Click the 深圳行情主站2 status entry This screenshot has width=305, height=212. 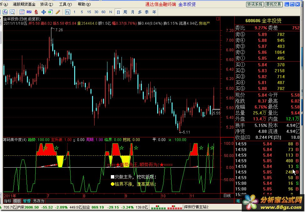point(196,207)
